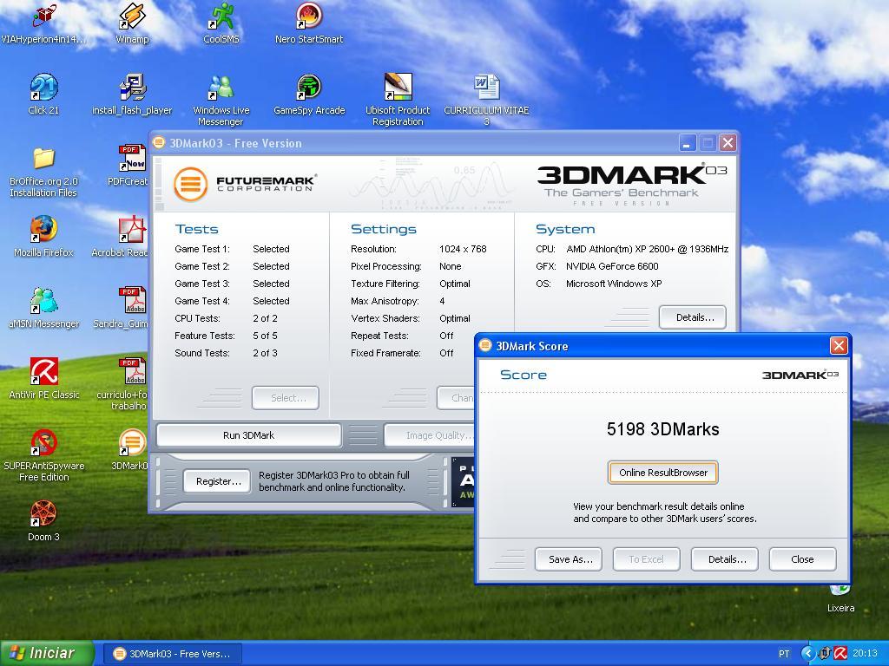Click the Pixel Processing value None

click(451, 266)
